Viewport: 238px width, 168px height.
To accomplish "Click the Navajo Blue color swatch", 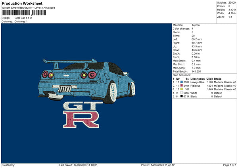I will (182, 82).
